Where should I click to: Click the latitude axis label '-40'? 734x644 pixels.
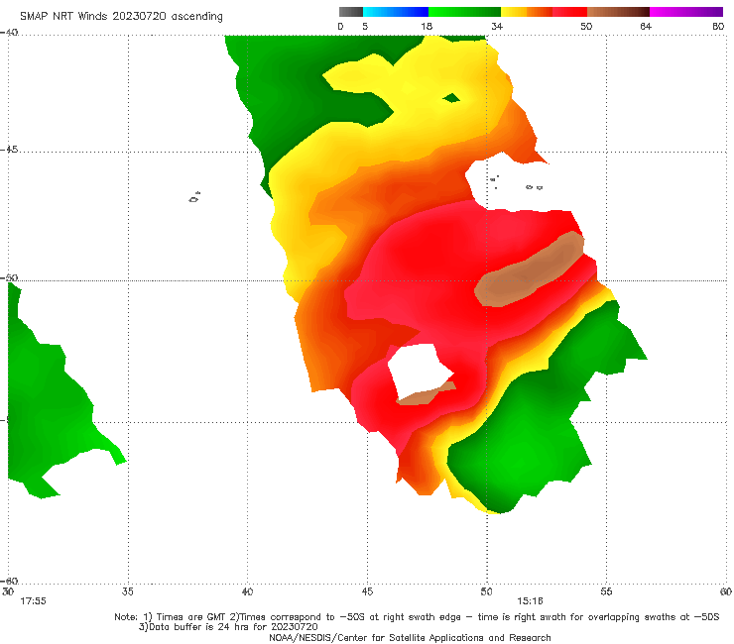pos(9,33)
